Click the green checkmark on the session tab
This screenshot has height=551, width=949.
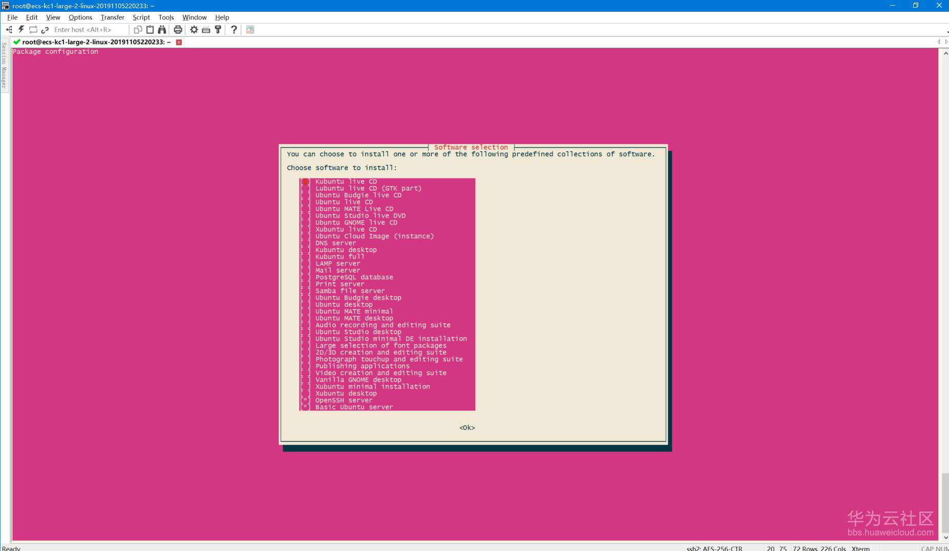tap(17, 42)
